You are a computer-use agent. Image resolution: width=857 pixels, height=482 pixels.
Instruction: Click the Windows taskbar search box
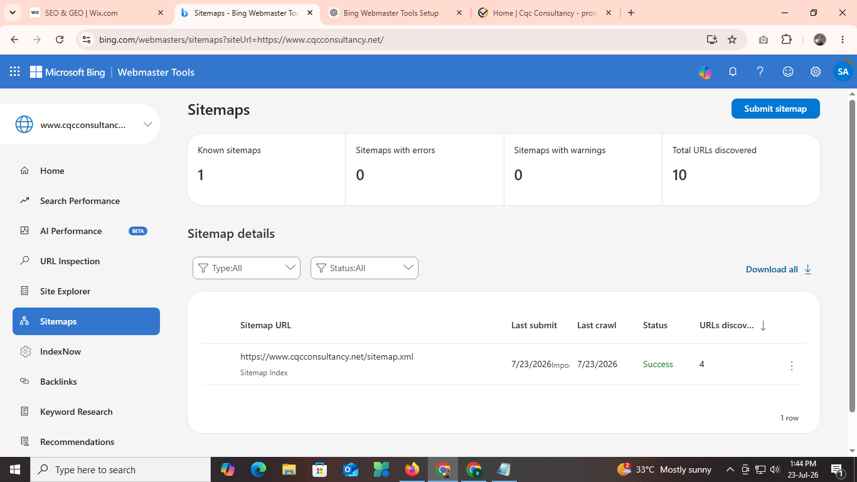click(120, 469)
